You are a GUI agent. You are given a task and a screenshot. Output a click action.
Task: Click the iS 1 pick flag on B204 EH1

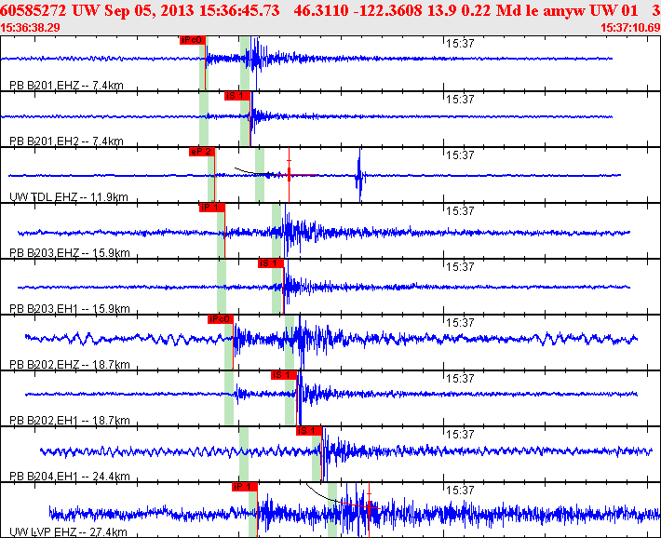pos(309,431)
